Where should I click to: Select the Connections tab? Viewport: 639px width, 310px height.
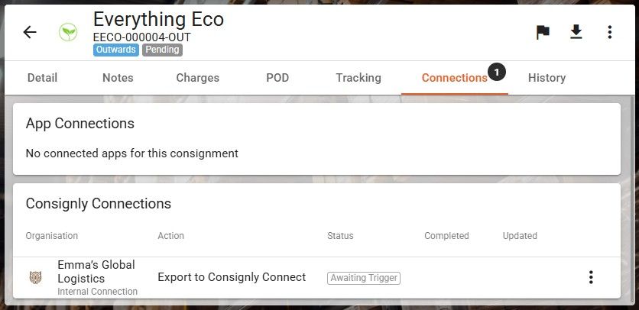[454, 78]
